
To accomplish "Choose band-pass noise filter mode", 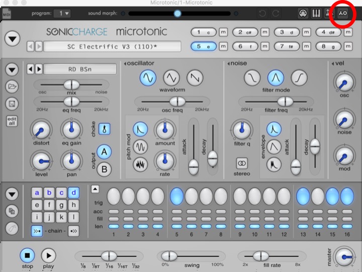I will coord(276,78).
